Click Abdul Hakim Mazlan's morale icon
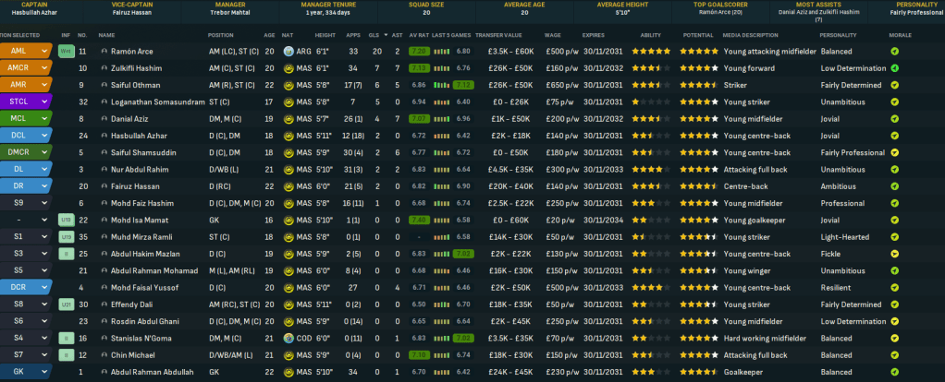This screenshot has height=382, width=945. coord(894,254)
